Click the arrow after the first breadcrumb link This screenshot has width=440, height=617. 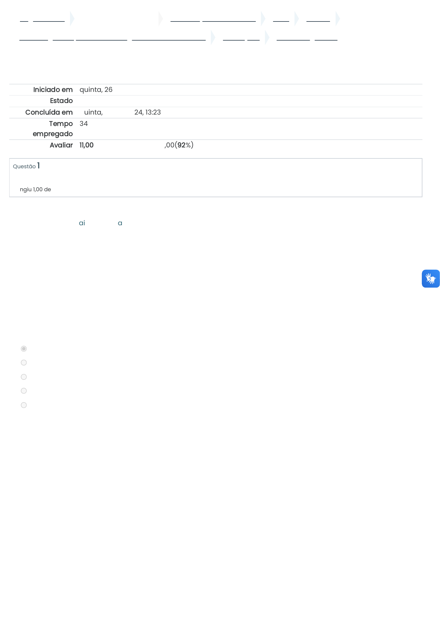click(72, 19)
